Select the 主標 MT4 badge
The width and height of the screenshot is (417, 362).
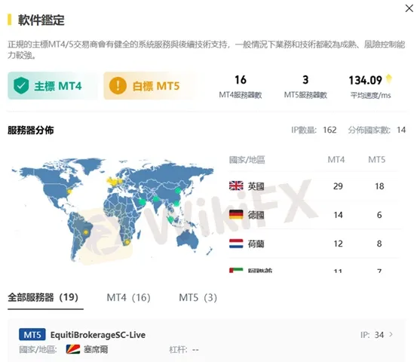53,86
